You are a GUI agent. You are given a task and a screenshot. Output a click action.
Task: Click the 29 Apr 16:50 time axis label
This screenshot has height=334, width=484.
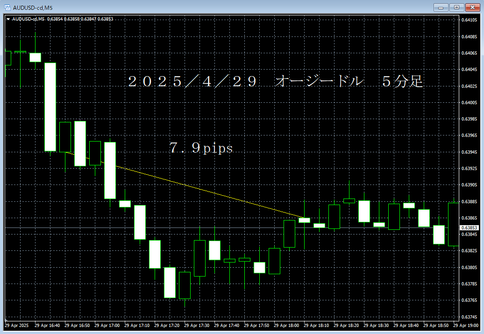pos(77,325)
